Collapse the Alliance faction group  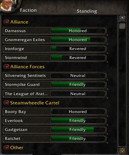tap(6, 22)
